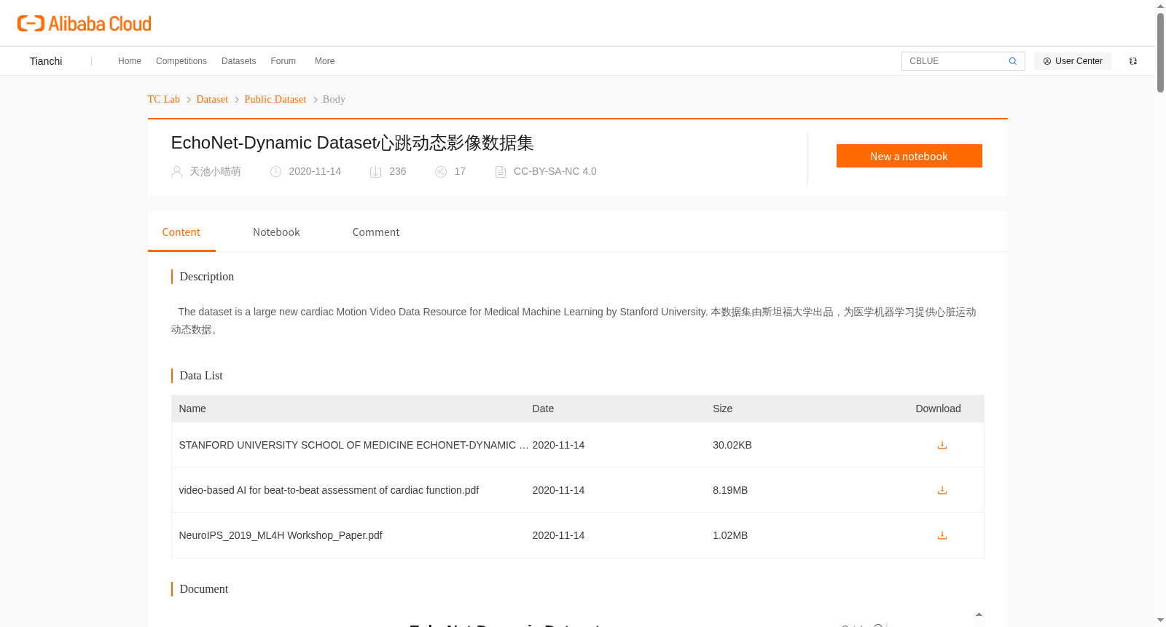Click the 1.02MB size cell
Image resolution: width=1166 pixels, height=627 pixels.
pos(730,535)
